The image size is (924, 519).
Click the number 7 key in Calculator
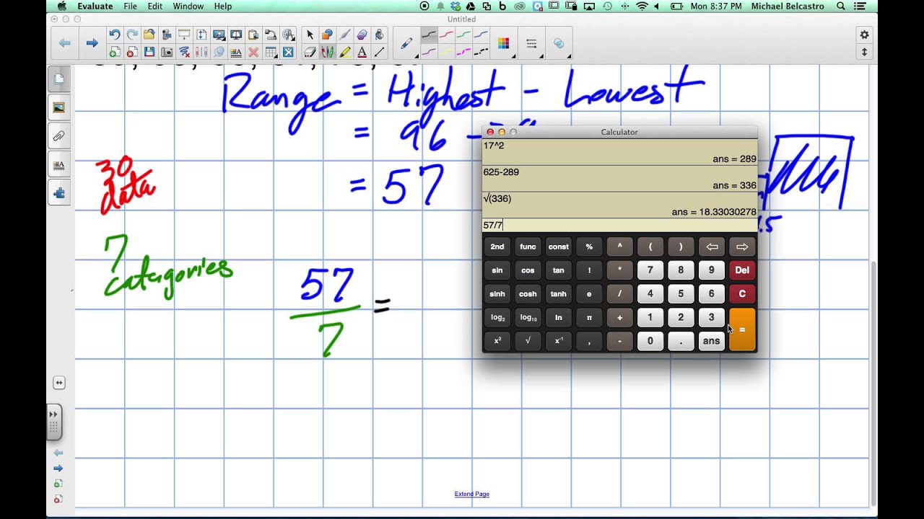click(650, 270)
